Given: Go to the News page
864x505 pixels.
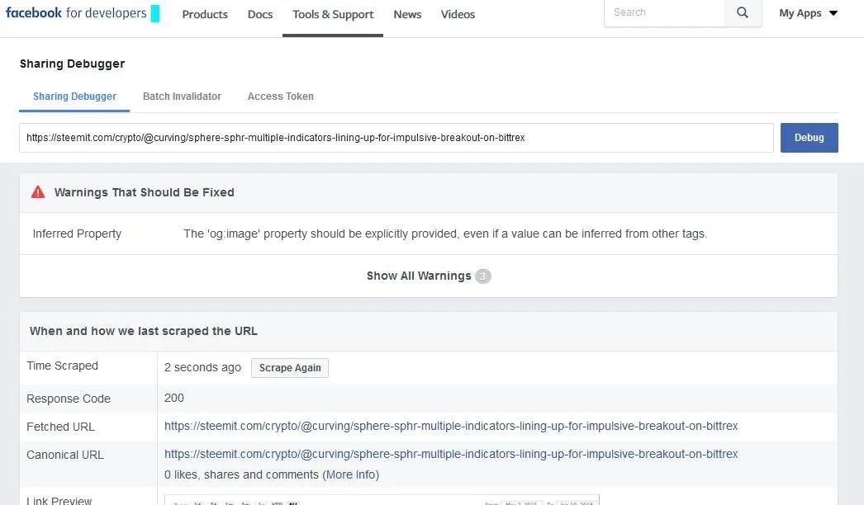Looking at the screenshot, I should (x=407, y=14).
